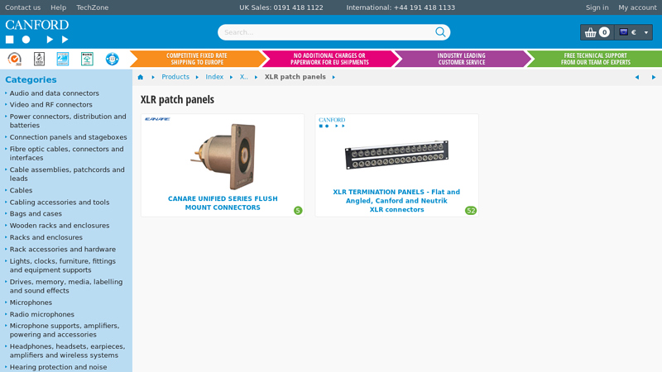Click X.. breadcrumb link

point(243,77)
